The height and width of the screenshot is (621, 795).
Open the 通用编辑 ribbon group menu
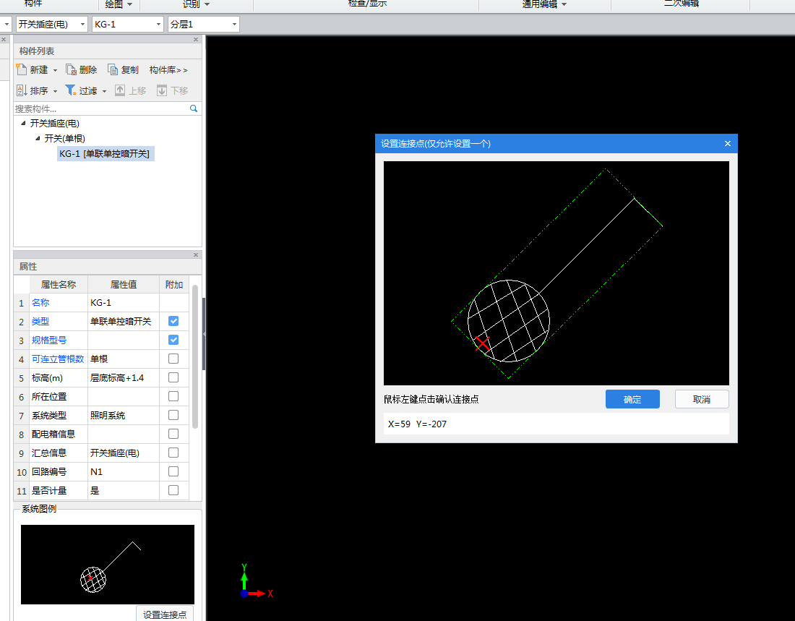(x=544, y=4)
